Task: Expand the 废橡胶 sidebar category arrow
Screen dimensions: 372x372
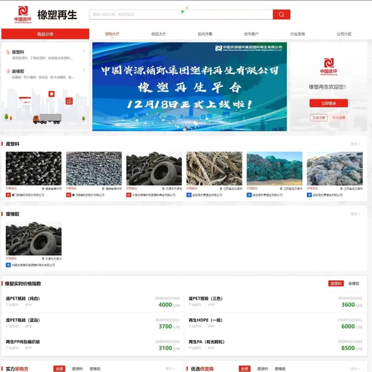Action: [84, 70]
